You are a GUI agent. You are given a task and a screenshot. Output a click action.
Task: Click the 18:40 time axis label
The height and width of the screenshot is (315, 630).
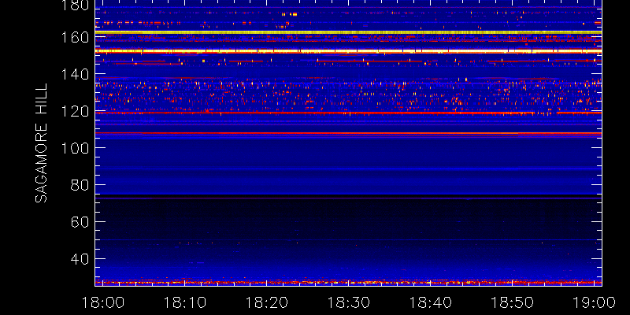(x=430, y=302)
